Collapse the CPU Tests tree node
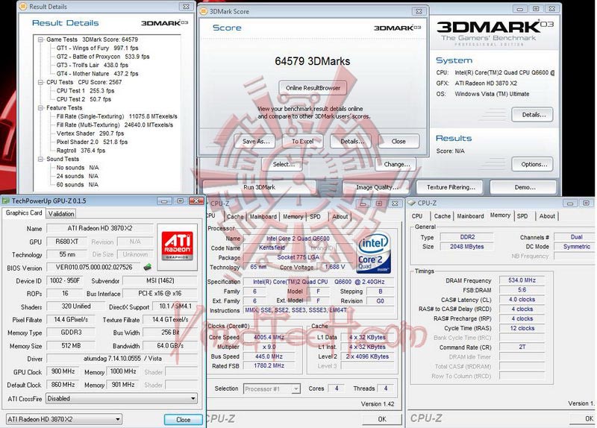The height and width of the screenshot is (428, 597). [40, 82]
